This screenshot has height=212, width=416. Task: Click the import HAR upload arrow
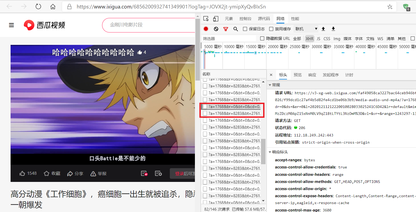323,29
